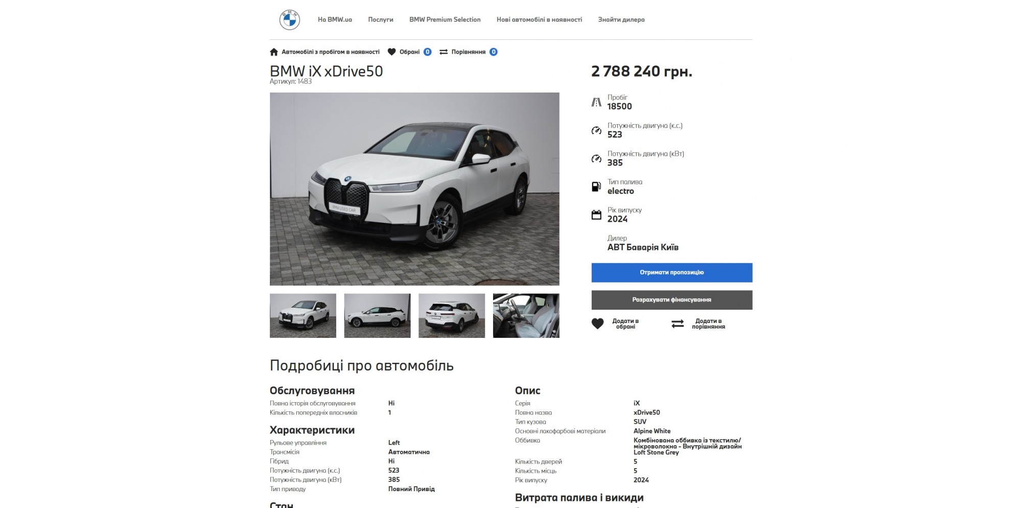Click the home icon in breadcrumb bar

(x=274, y=52)
